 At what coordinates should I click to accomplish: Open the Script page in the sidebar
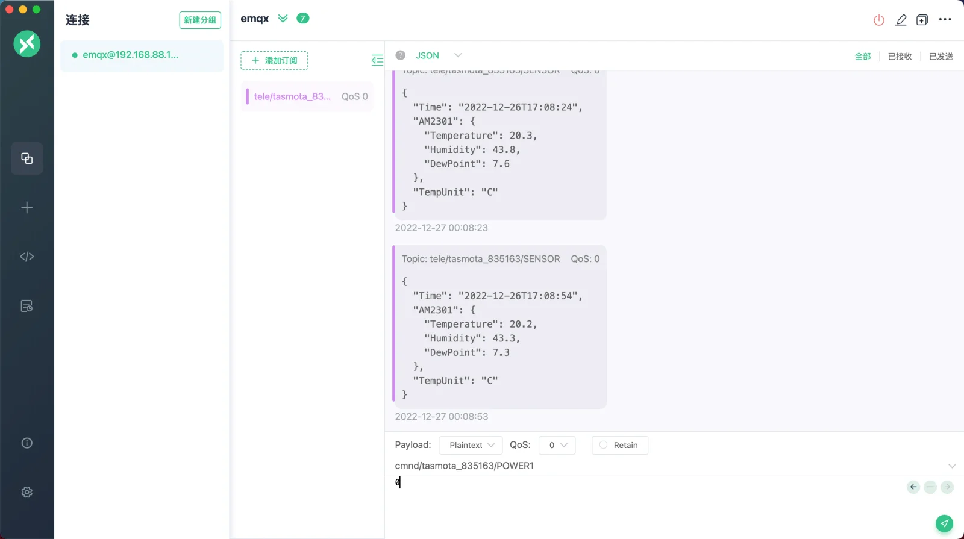coord(27,257)
